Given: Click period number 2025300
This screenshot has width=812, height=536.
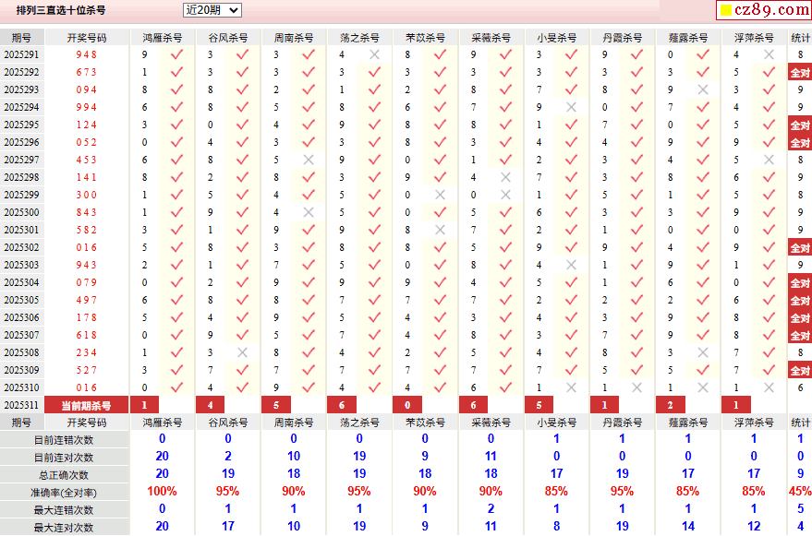Looking at the screenshot, I should pyautogui.click(x=21, y=212).
